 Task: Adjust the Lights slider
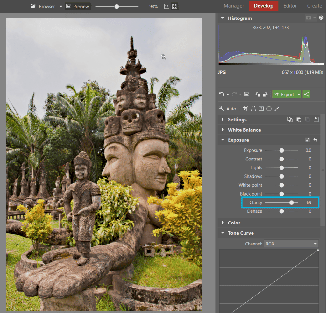click(281, 167)
